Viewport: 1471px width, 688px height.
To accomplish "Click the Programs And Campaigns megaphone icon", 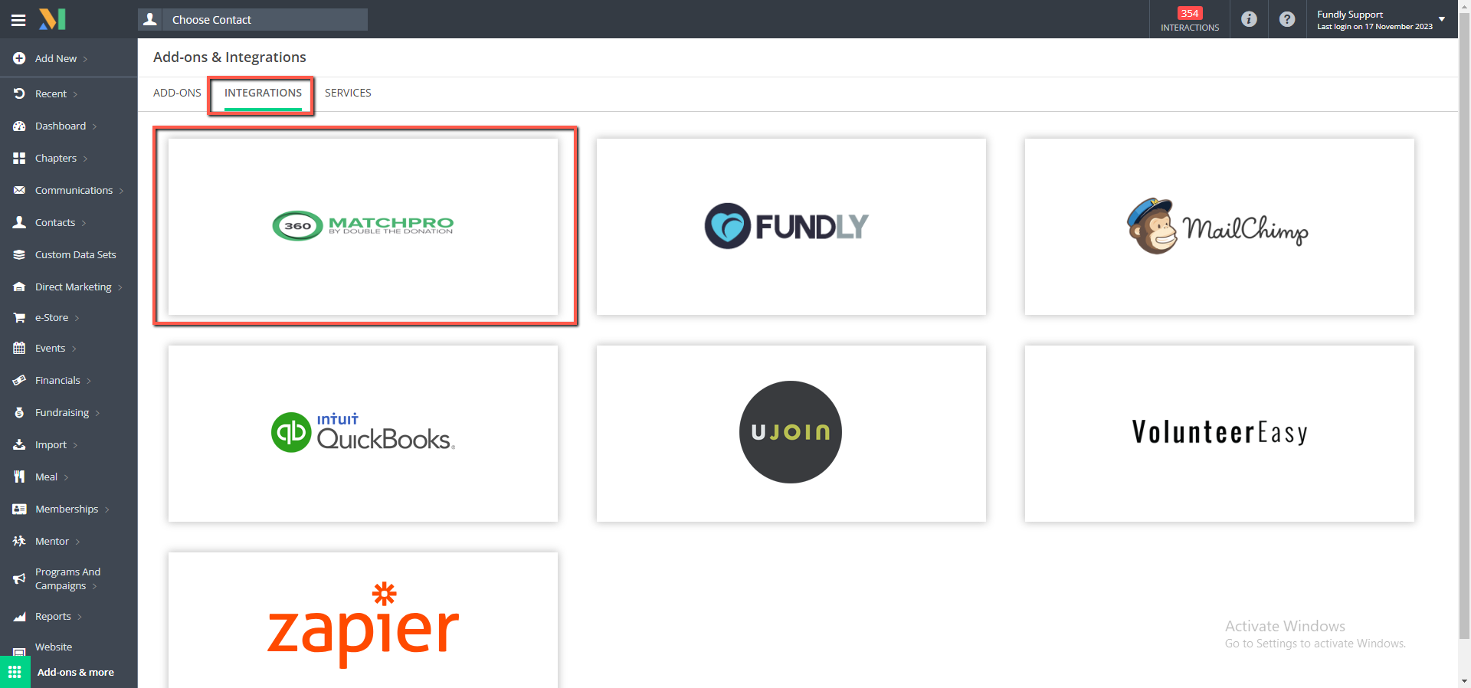I will pyautogui.click(x=19, y=578).
